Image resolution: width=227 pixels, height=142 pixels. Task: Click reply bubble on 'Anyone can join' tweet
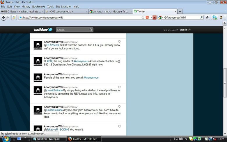point(119,107)
